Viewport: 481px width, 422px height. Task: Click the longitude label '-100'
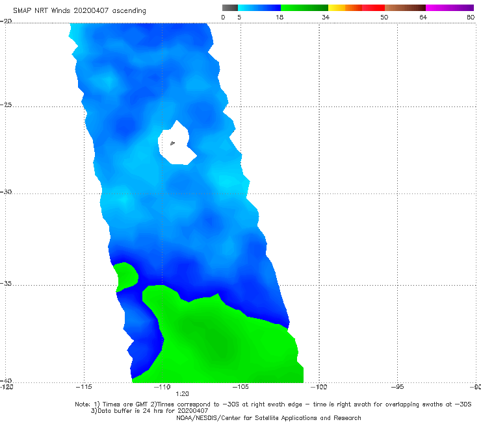point(318,387)
